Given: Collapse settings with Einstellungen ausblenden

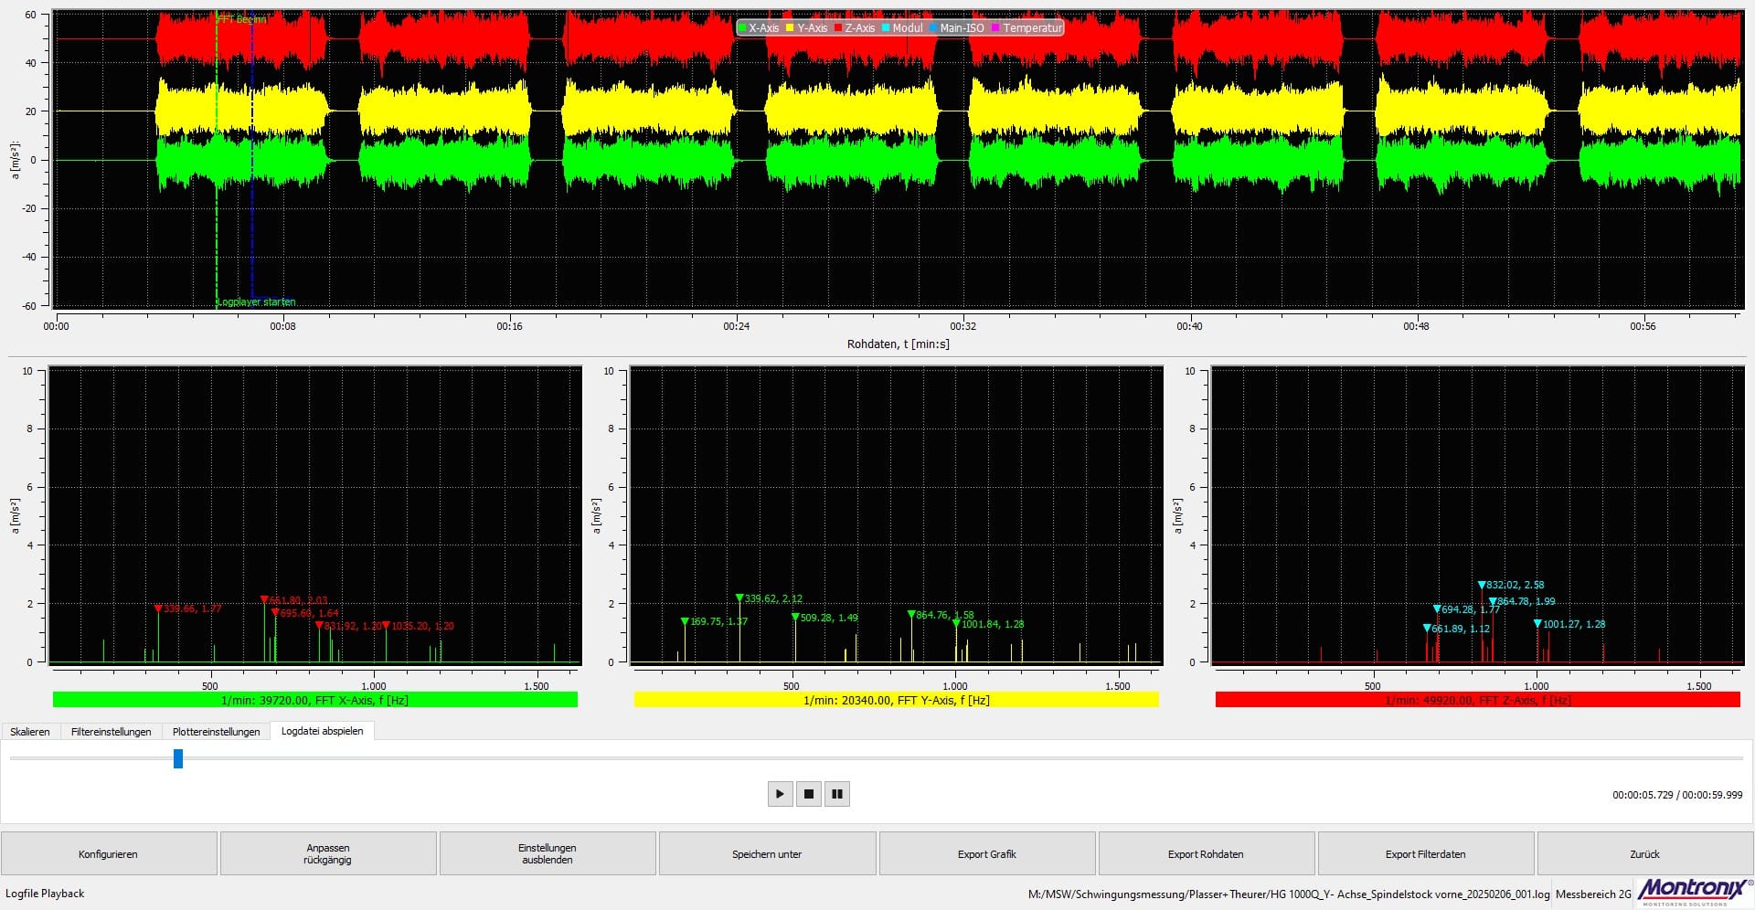Looking at the screenshot, I should 547,853.
